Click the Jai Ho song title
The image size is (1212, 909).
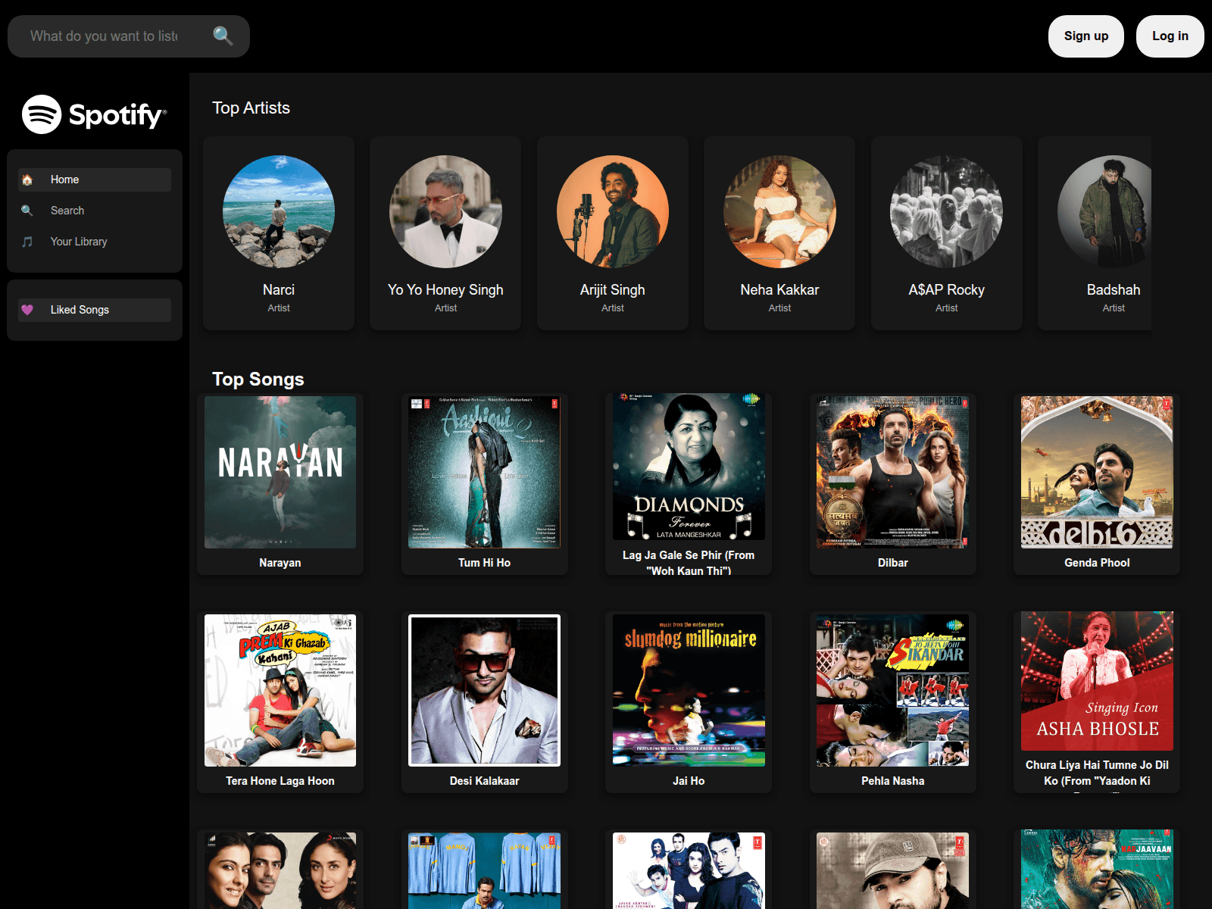(x=689, y=781)
